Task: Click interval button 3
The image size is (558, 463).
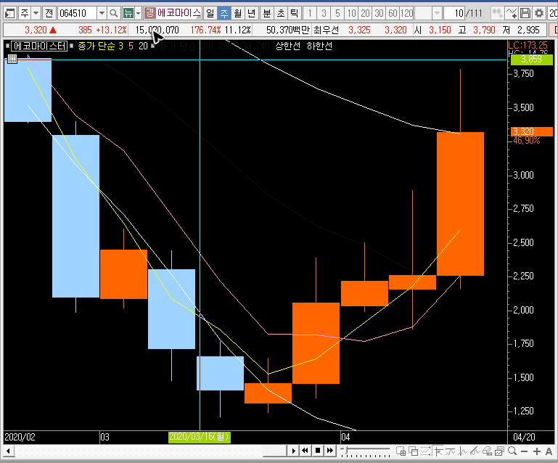Action: (x=324, y=14)
